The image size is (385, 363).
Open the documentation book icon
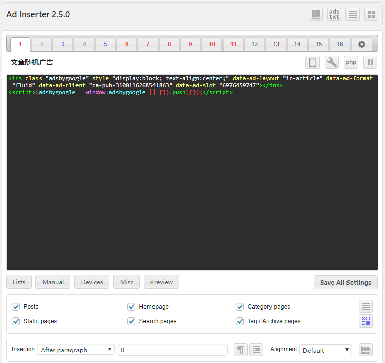pos(316,14)
